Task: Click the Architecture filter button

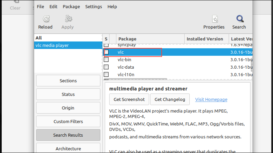Action: click(x=68, y=148)
